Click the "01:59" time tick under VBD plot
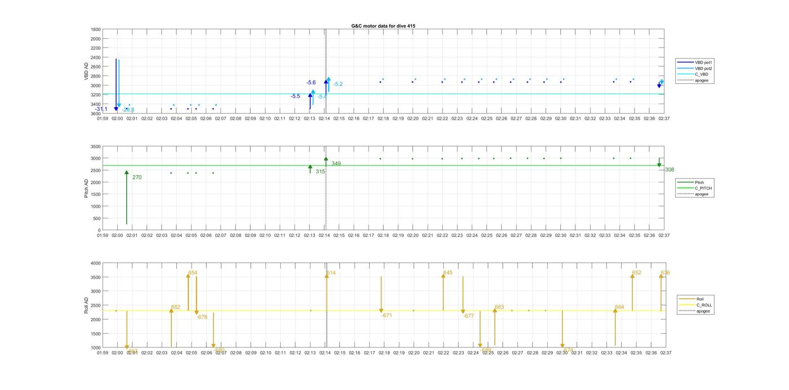This screenshot has height=390, width=789. (103, 119)
